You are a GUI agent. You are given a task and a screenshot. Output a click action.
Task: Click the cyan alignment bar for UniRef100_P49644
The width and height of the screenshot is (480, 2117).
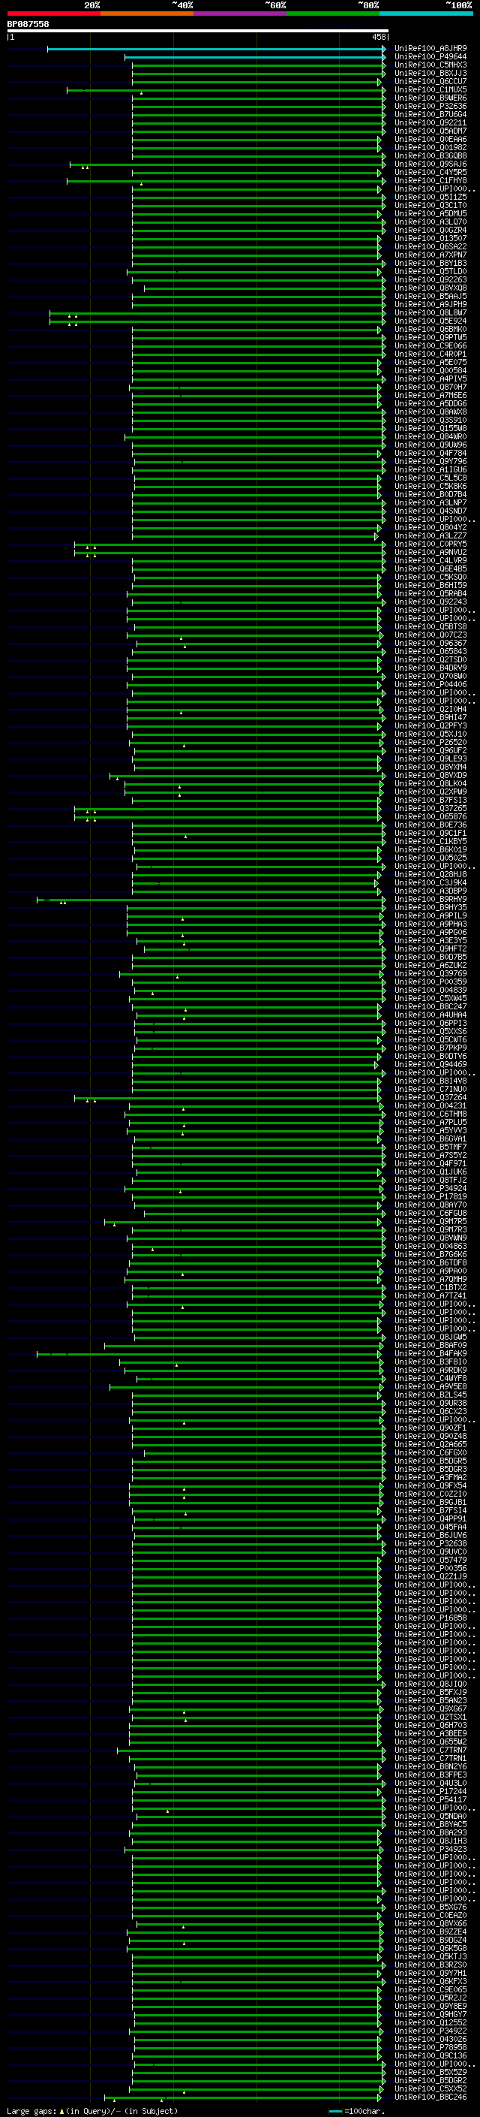tap(255, 57)
